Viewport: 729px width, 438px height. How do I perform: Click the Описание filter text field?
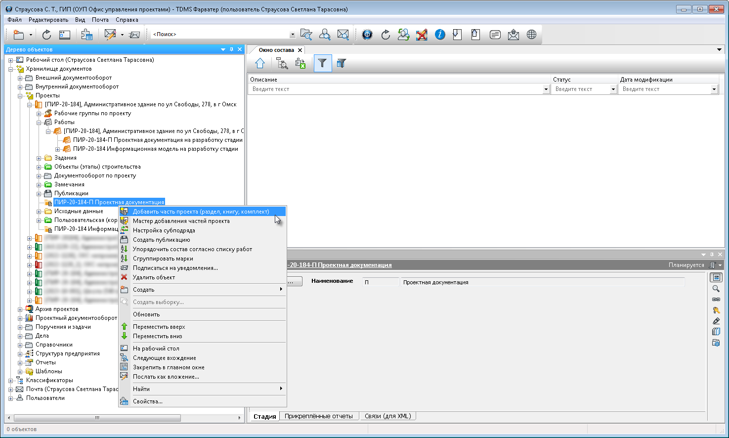click(395, 89)
